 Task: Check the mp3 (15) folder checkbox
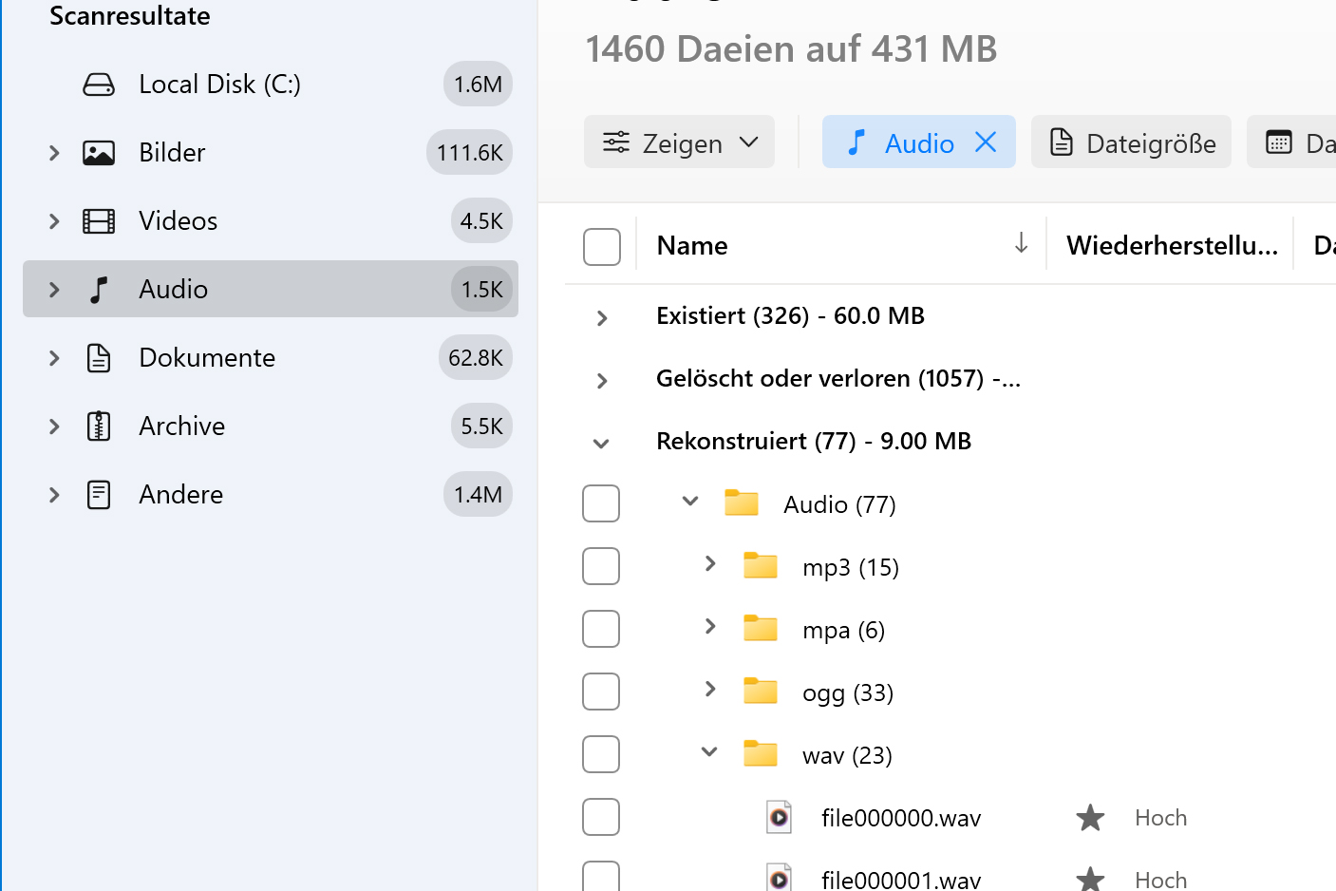(601, 566)
